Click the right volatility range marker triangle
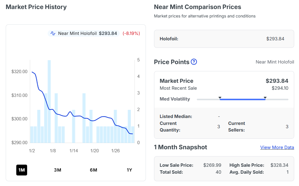Viewport: 299px width, 186px height. tap(265, 98)
